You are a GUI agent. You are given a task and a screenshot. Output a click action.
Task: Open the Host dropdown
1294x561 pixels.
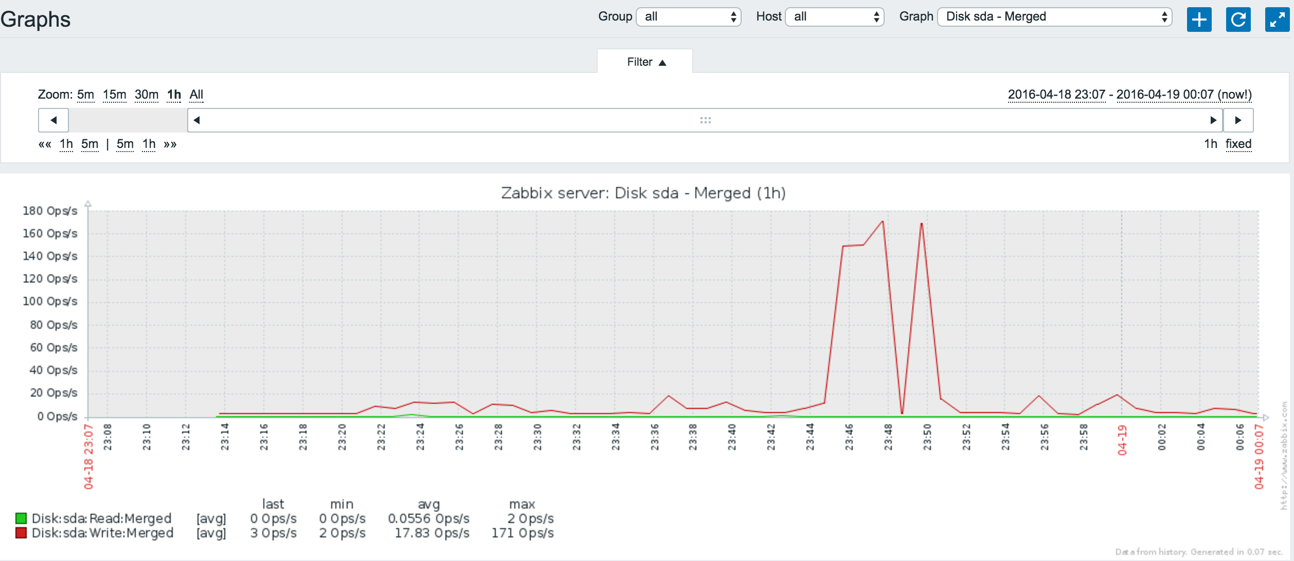pyautogui.click(x=834, y=17)
